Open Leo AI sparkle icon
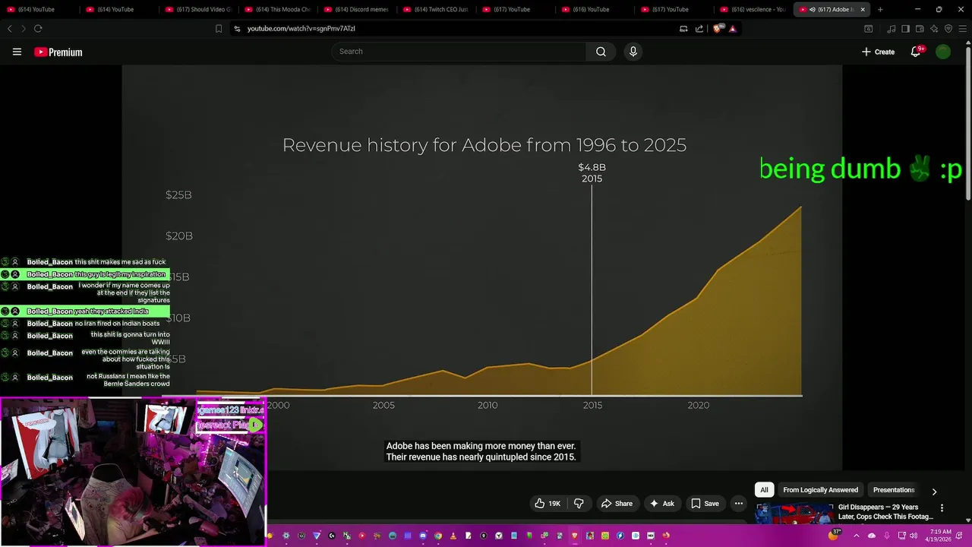Image resolution: width=972 pixels, height=547 pixels. point(934,28)
